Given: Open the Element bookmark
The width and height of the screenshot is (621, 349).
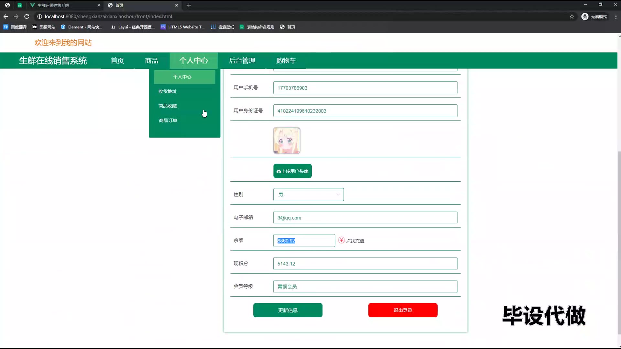Looking at the screenshot, I should pos(82,27).
